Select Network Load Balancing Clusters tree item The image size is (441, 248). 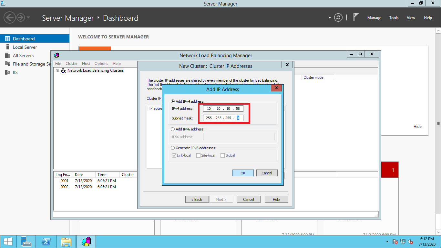pos(96,70)
